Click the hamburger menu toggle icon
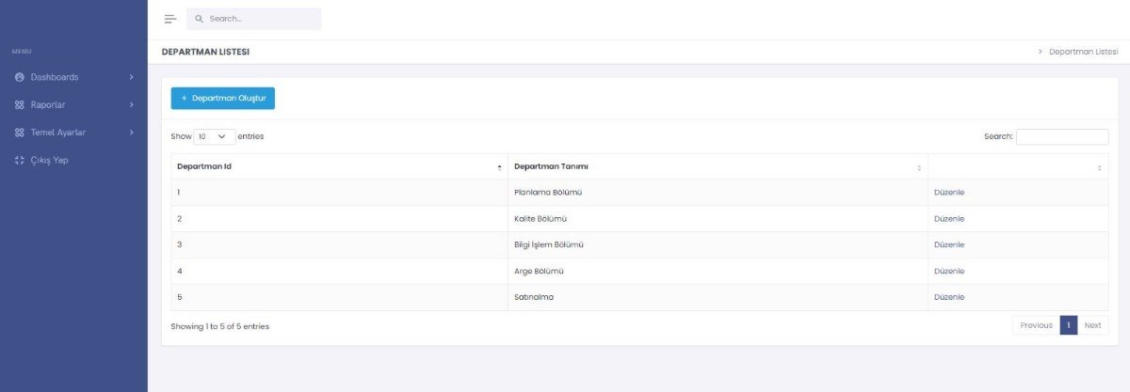The width and height of the screenshot is (1130, 392). coord(170,19)
